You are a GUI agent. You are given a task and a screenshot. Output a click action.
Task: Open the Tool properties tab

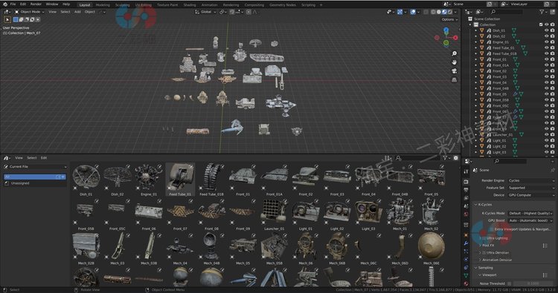466,171
